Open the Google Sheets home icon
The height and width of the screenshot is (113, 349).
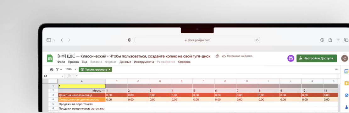click(x=50, y=59)
